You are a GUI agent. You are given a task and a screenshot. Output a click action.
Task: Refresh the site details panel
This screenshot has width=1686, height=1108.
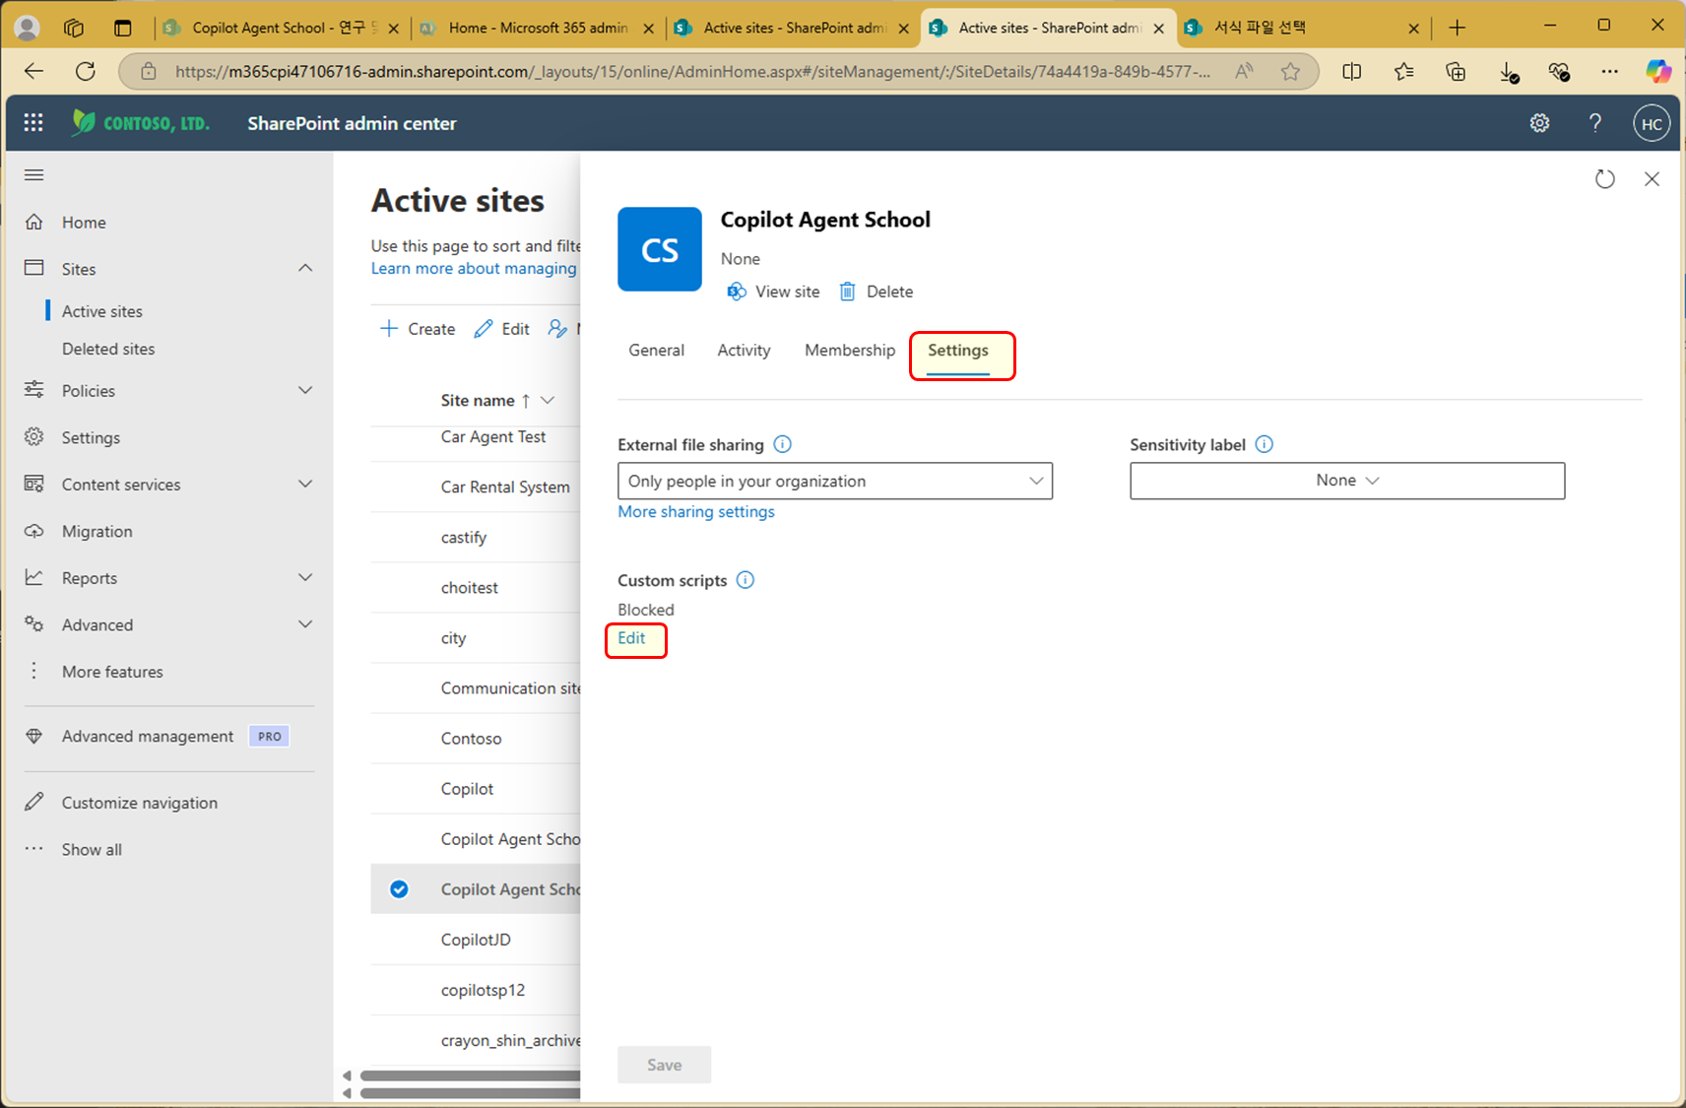pos(1605,178)
